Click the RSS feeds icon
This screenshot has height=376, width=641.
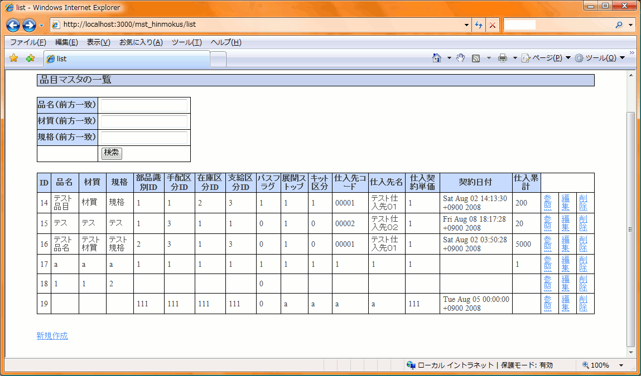pos(475,58)
